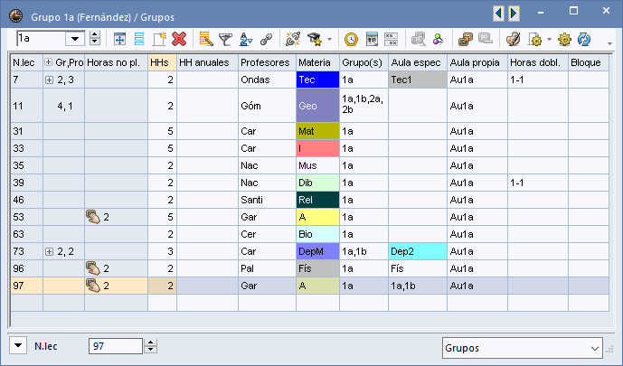Image resolution: width=623 pixels, height=366 pixels.
Task: Click the A-Z sort icon
Action: [246, 39]
